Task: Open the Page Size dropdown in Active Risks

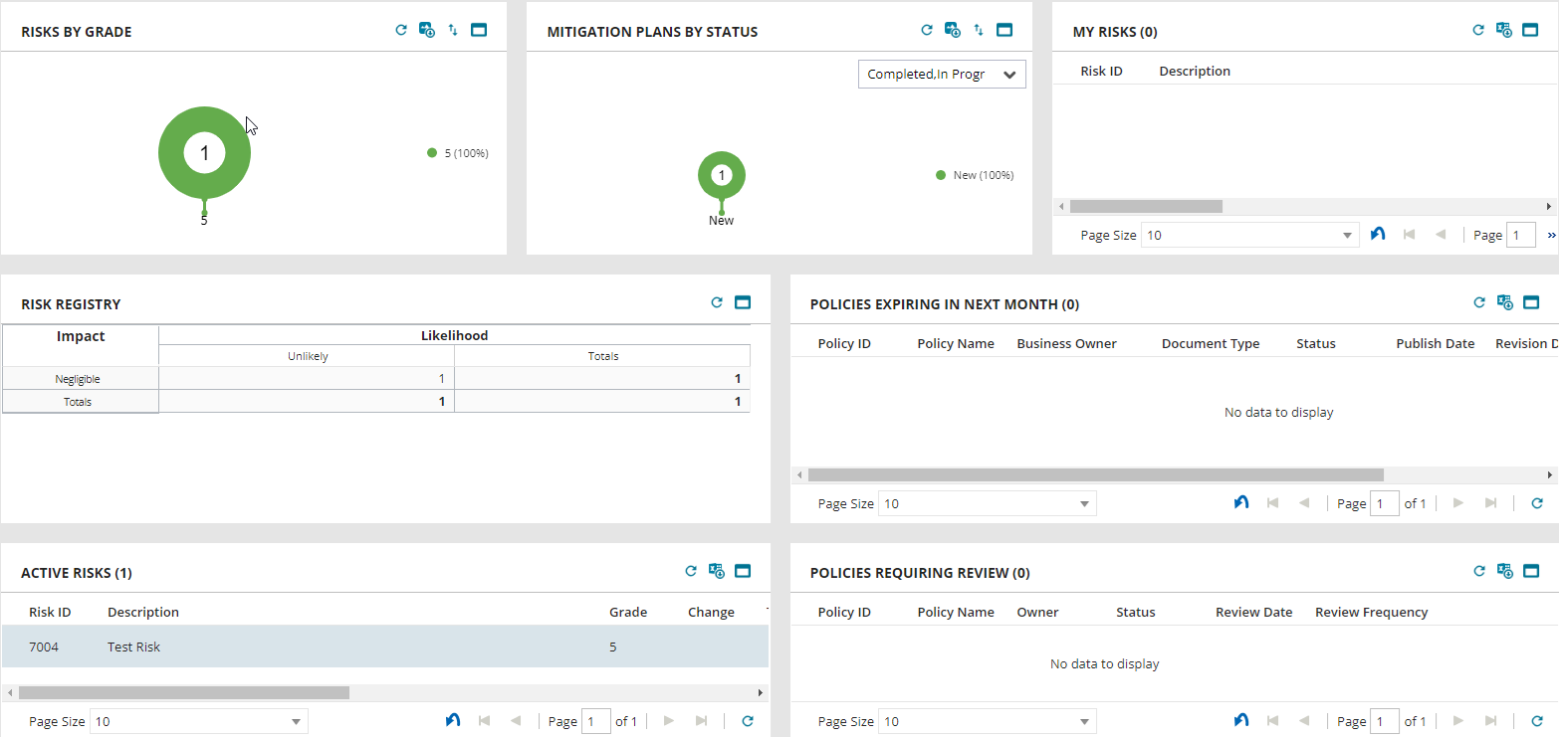Action: point(197,720)
